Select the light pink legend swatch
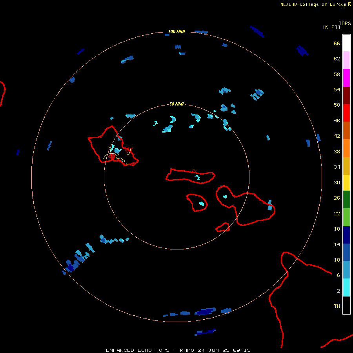The height and width of the screenshot is (353, 353). [346, 60]
